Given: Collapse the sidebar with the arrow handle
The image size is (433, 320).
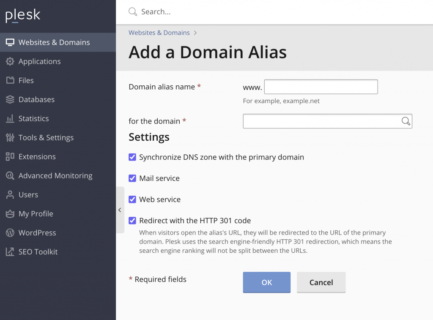Looking at the screenshot, I should tap(120, 210).
